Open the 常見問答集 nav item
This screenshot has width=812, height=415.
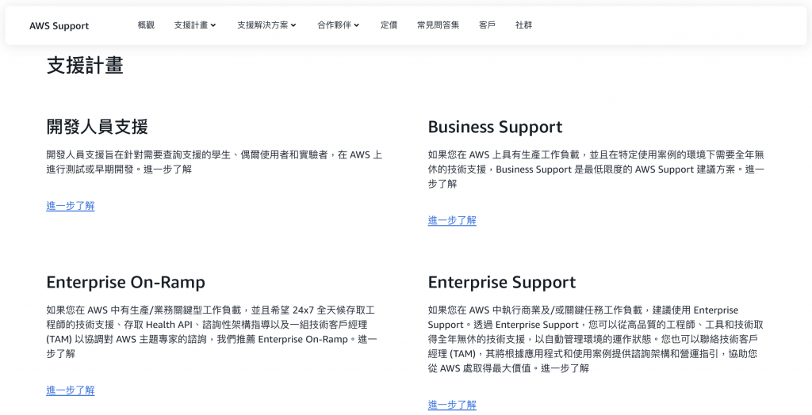438,25
